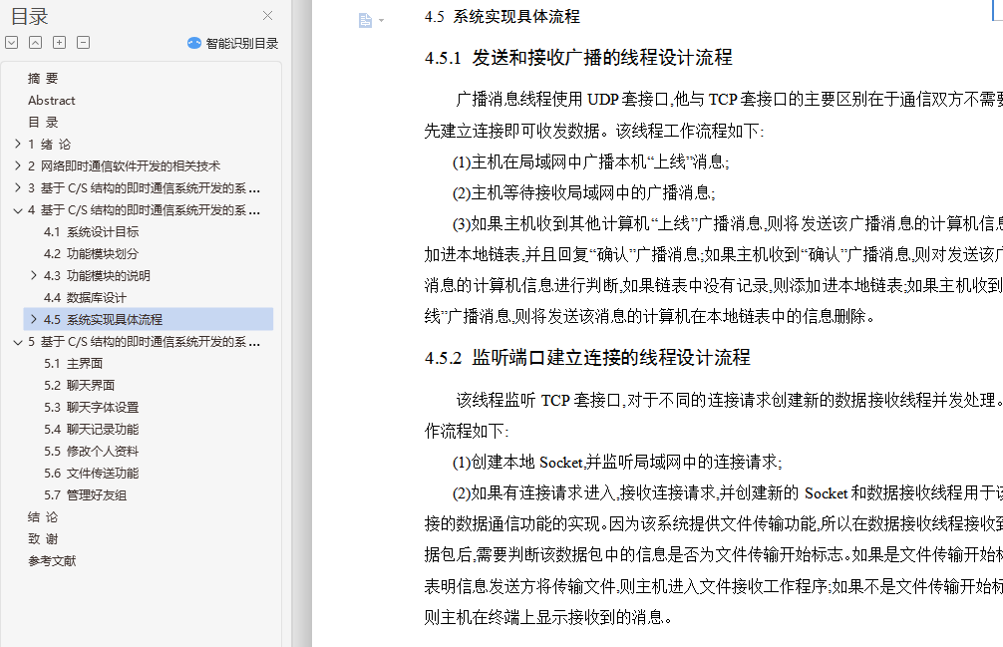1003x647 pixels.
Task: Click the line (1)创建本地 Socket,并监听局域网中的连接请求
Action: (617, 462)
